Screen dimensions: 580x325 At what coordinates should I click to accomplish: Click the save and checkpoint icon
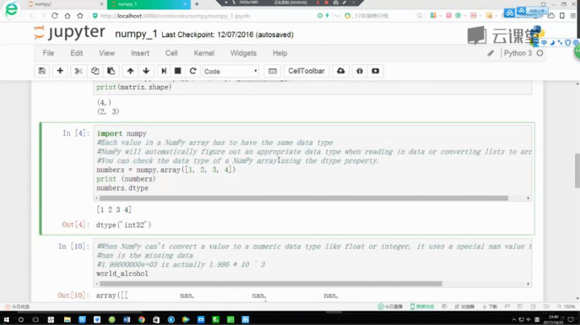42,71
